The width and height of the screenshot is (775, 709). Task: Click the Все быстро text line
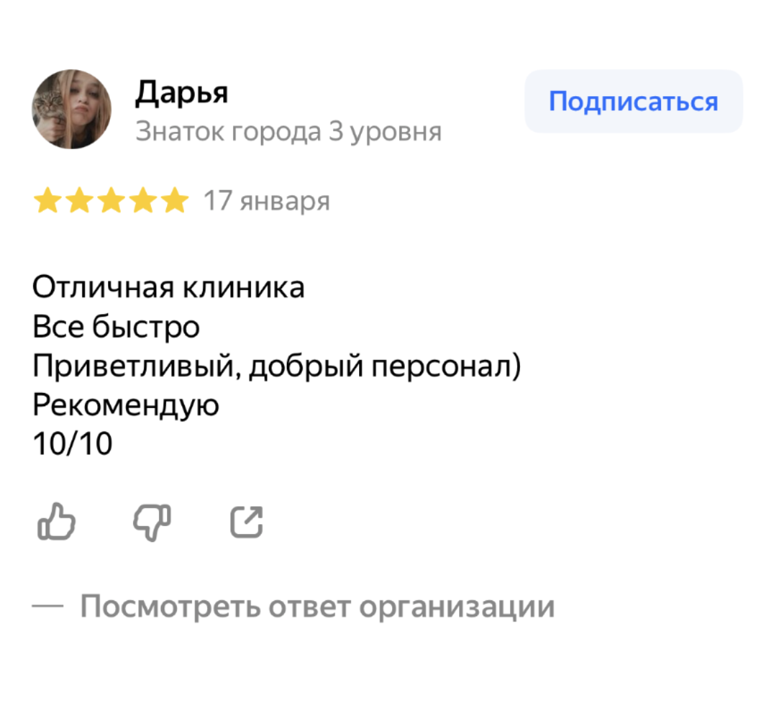coord(116,327)
